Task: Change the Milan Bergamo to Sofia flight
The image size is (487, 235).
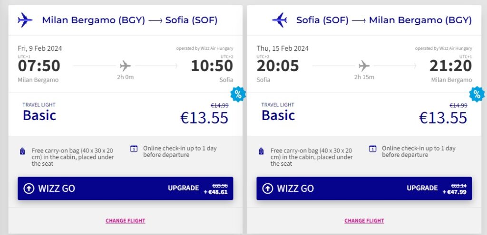Action: [125, 221]
